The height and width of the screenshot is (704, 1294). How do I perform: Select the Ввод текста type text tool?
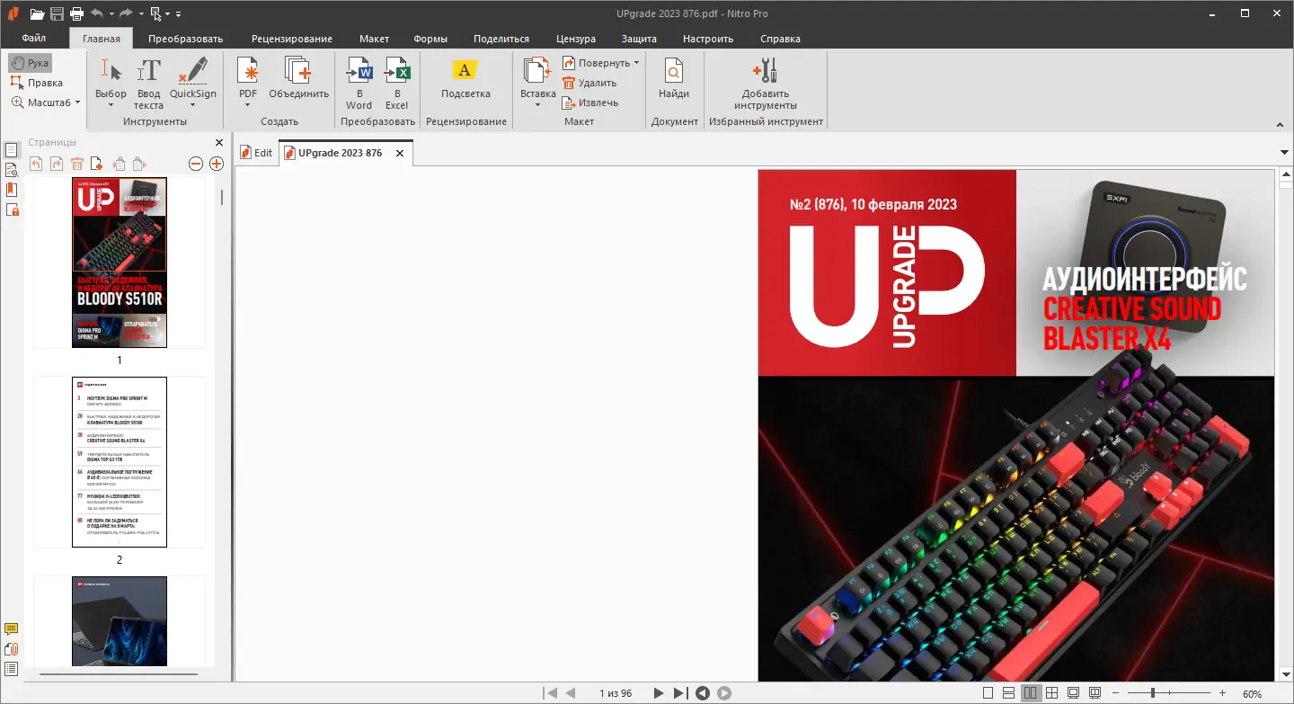click(x=149, y=84)
